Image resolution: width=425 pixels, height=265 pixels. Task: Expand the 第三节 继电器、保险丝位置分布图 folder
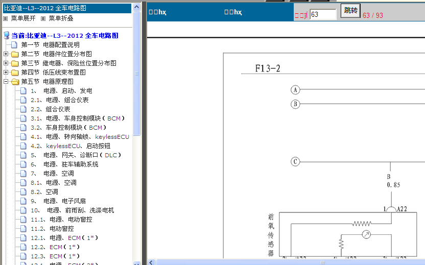pos(6,63)
